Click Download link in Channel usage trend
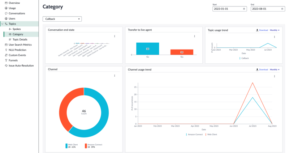 [263, 69]
